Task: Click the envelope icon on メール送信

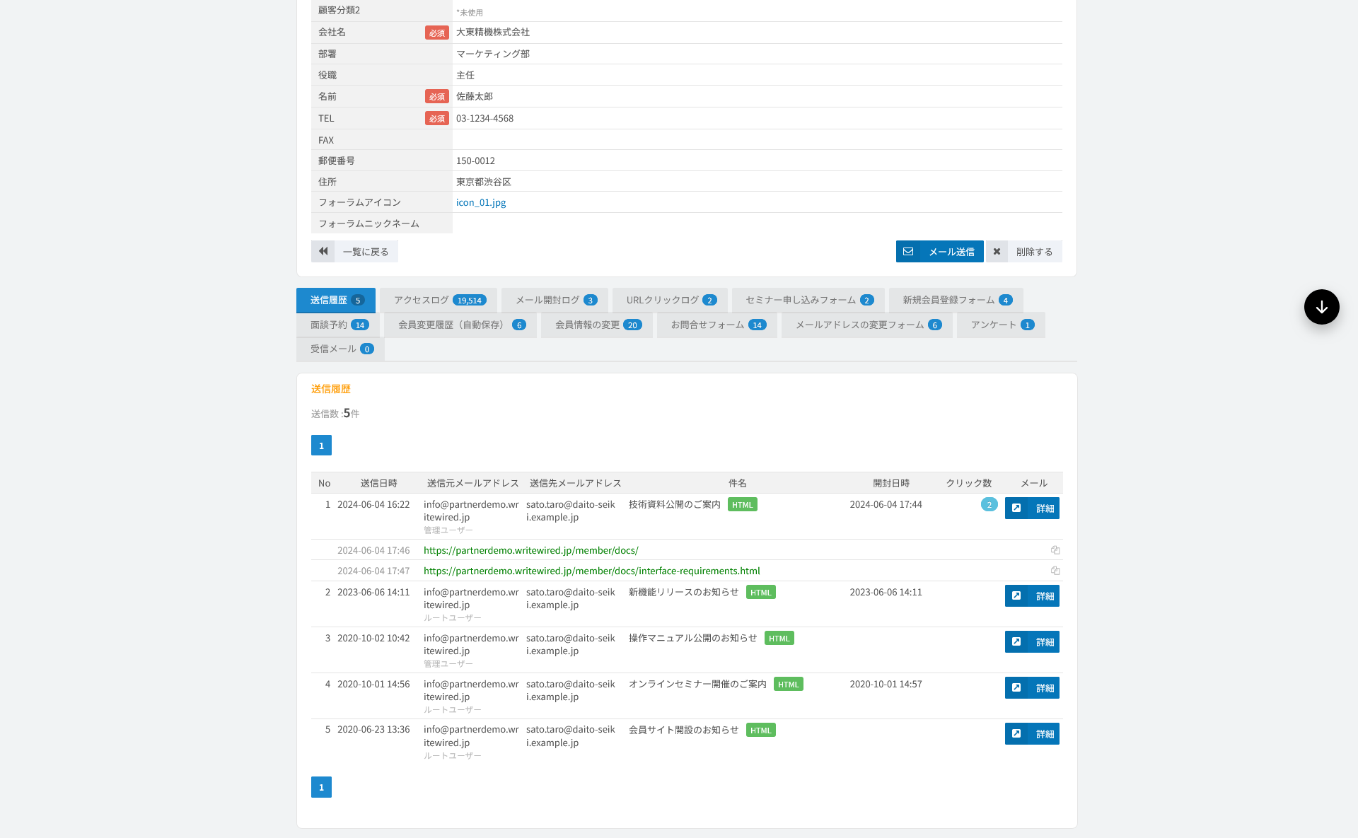Action: 908,252
